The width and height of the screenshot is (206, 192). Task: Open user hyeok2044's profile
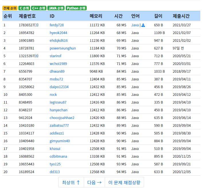click(58, 33)
